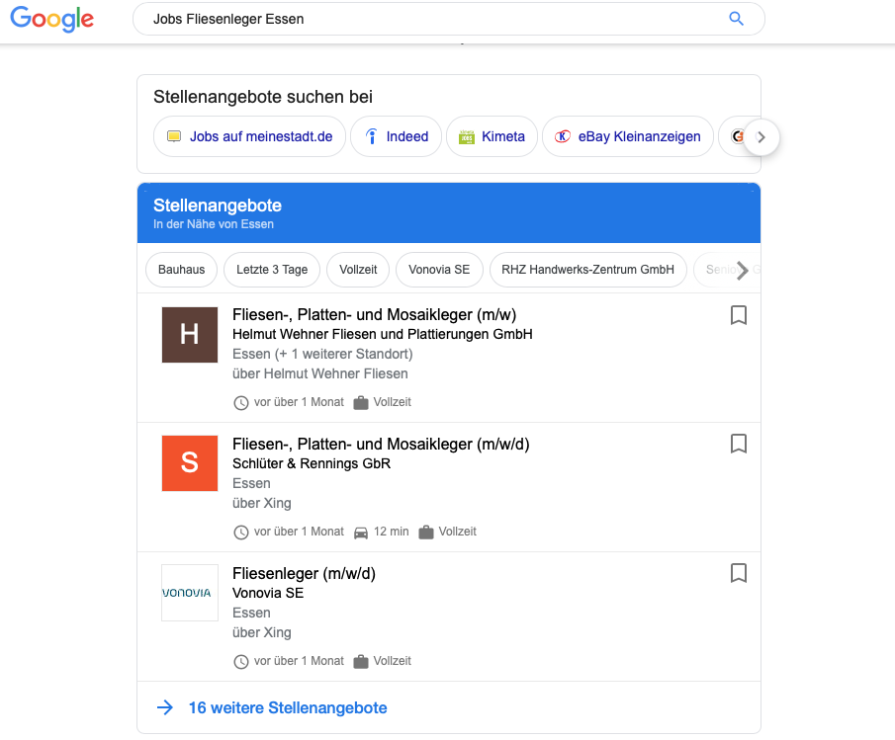Click the arrow beside 16 weitere Stellenangebote
Viewport: 895px width, 740px height.
click(x=165, y=708)
